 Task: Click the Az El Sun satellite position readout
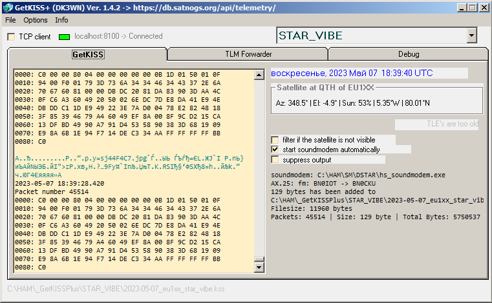tap(353, 103)
